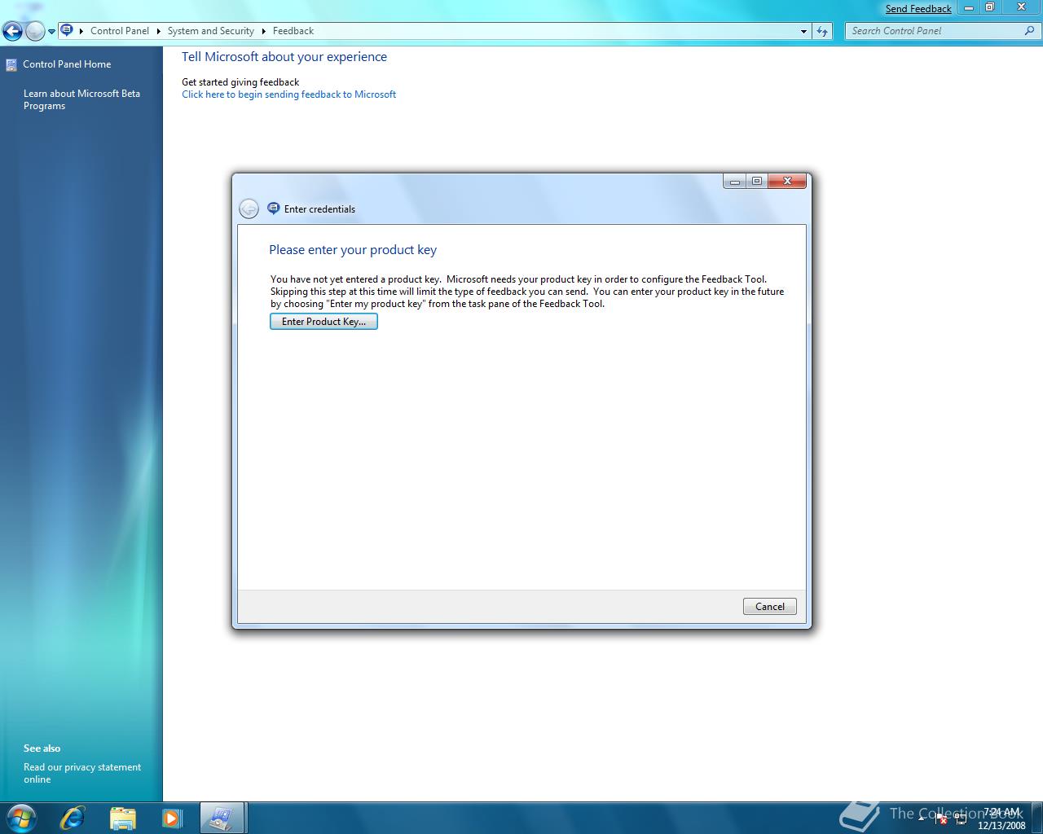Click the Enter Product Key button
This screenshot has width=1043, height=834.
[x=323, y=322]
